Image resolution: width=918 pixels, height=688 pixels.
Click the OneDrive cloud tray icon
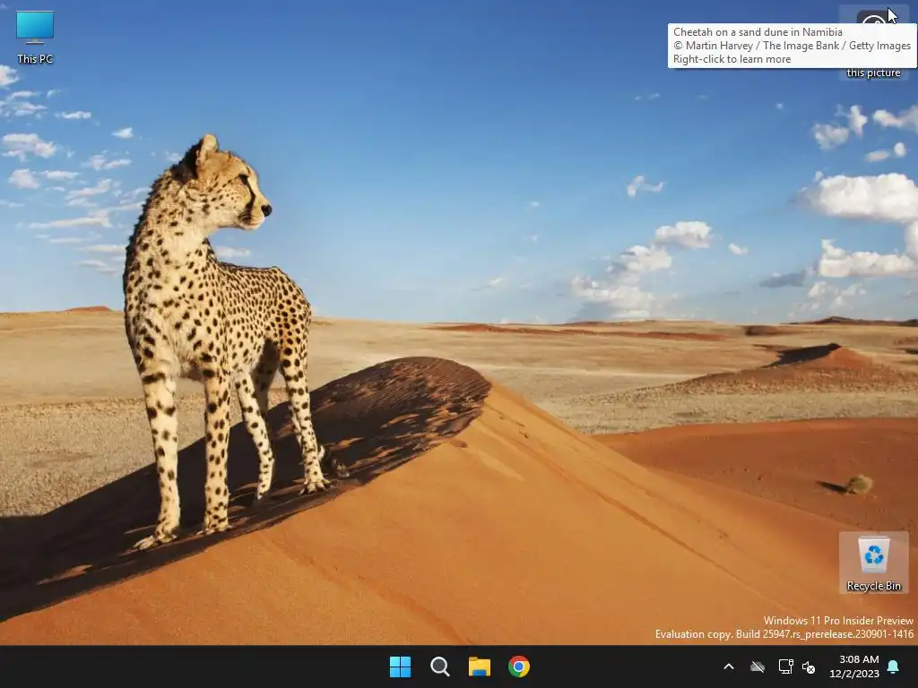758,666
